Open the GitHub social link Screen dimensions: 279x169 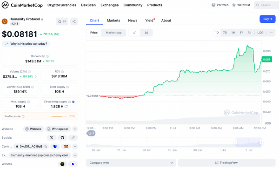pyautogui.click(x=62, y=138)
